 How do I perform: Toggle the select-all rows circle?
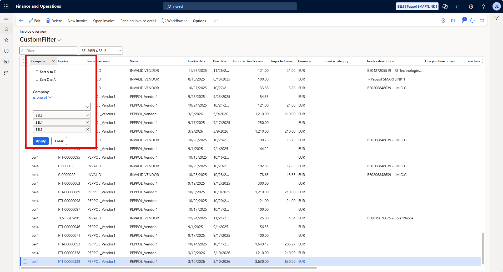coord(25,61)
